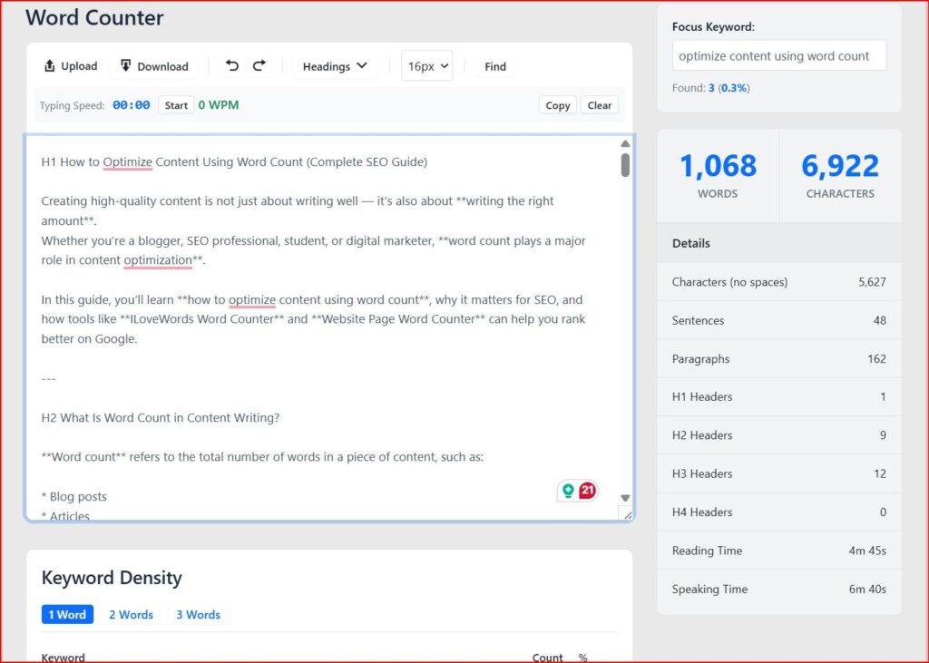Click the red 21 suggestions badge
The width and height of the screenshot is (929, 663).
(587, 491)
